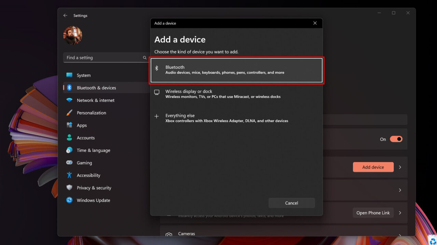Click the user profile picture
This screenshot has width=437, height=245.
[72, 35]
